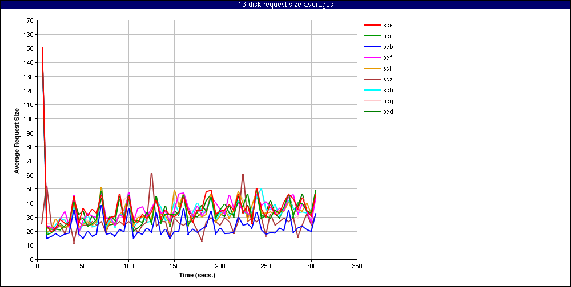Click the sdb legend label

point(388,47)
